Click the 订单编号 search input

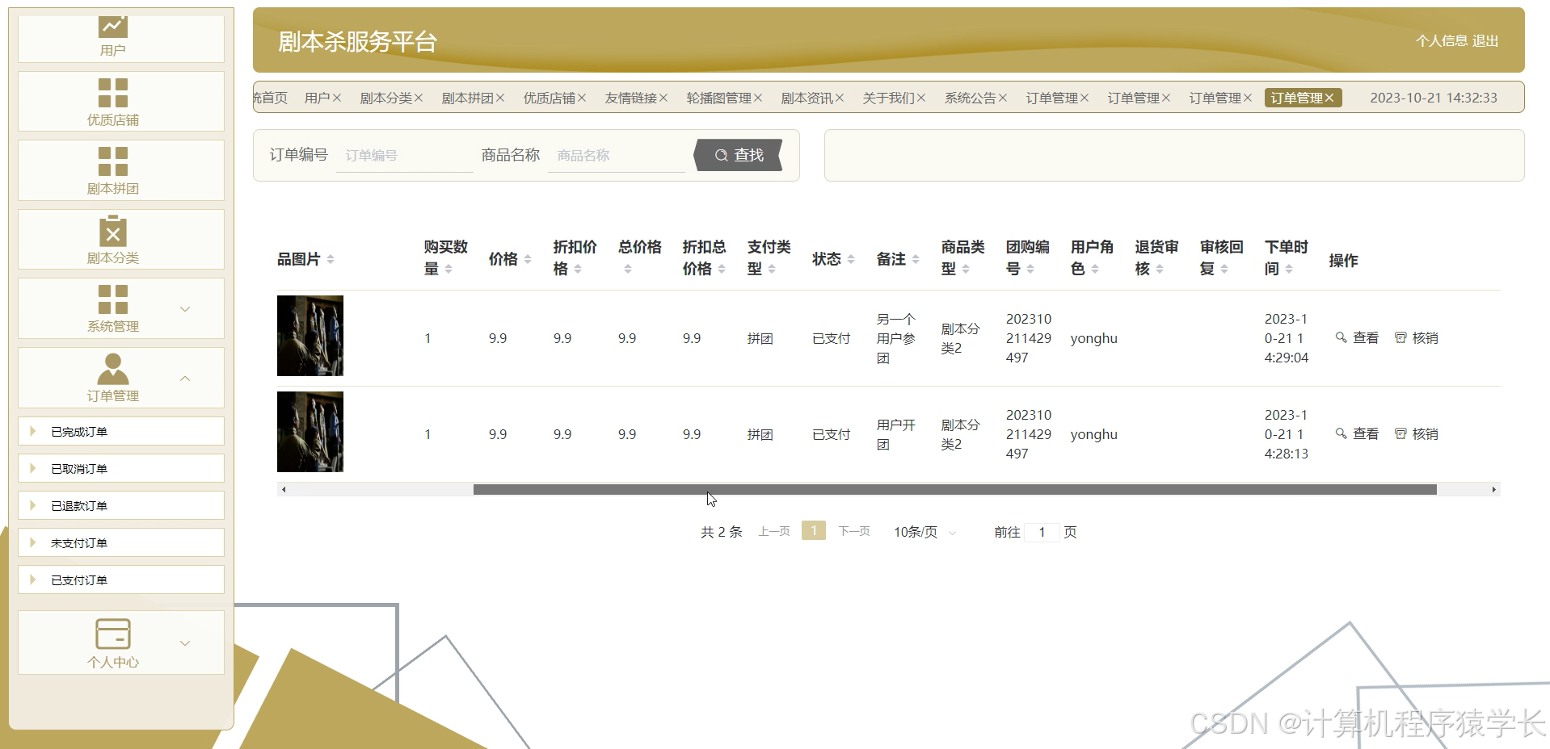coord(404,155)
